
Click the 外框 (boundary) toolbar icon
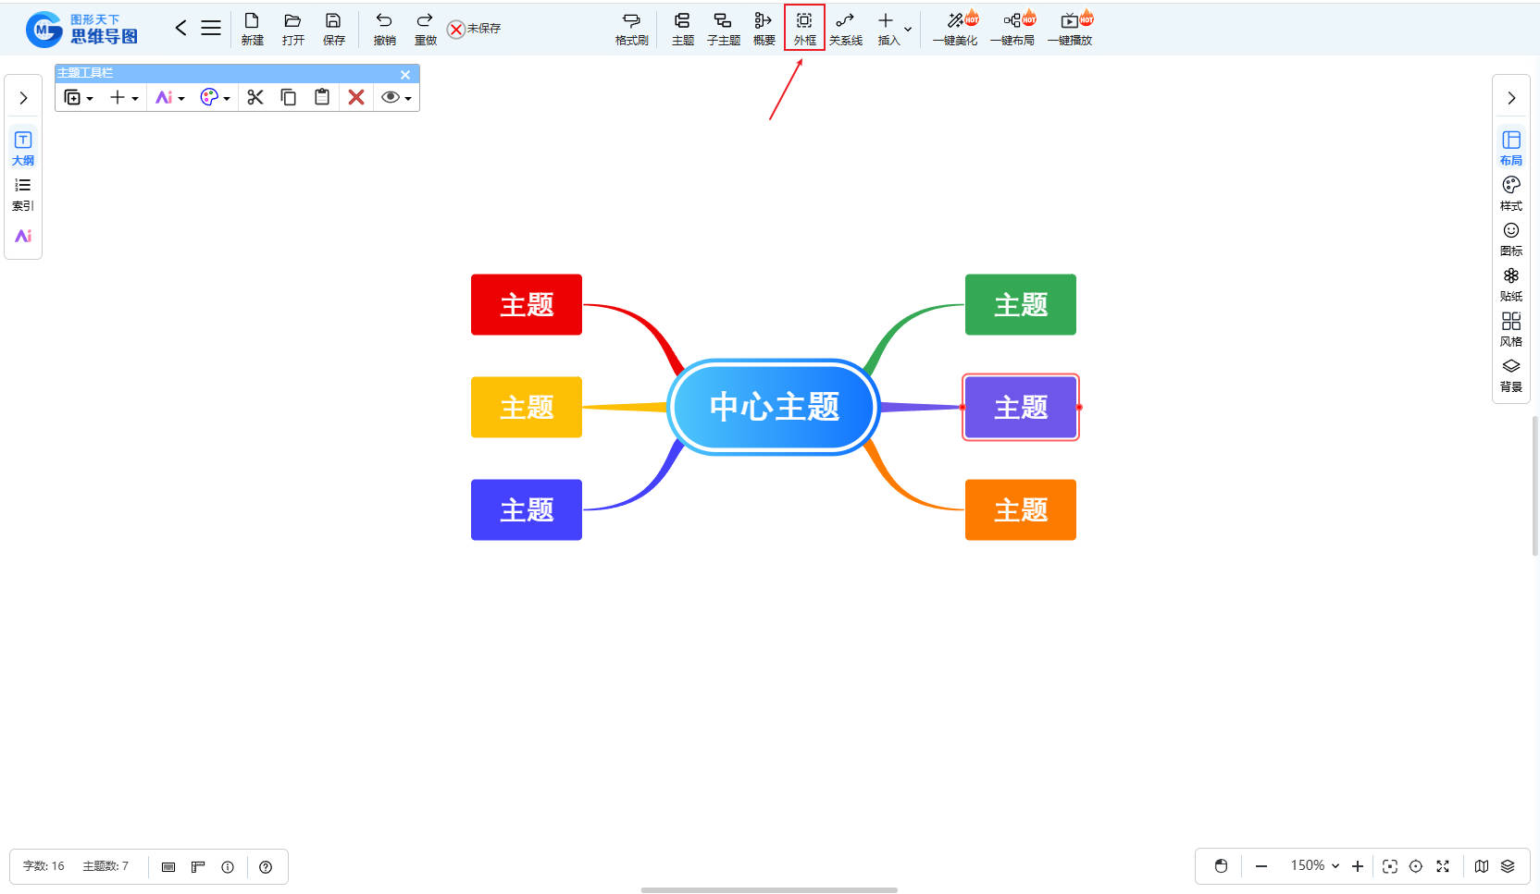coord(804,28)
